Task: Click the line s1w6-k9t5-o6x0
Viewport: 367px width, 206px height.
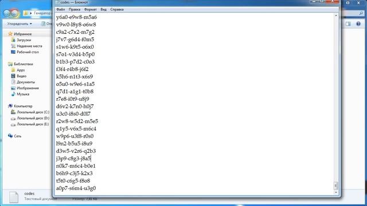Action: click(x=75, y=47)
